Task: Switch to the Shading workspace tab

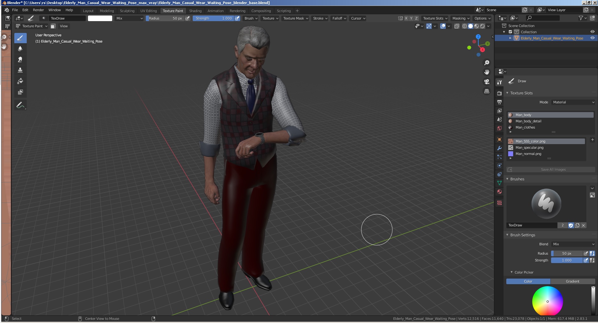Action: pos(195,11)
